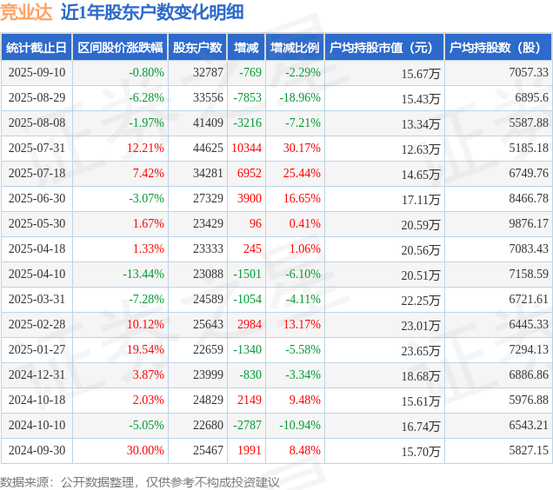The image size is (553, 490).
Task: Select date cell 2025-08-08
Action: click(37, 122)
